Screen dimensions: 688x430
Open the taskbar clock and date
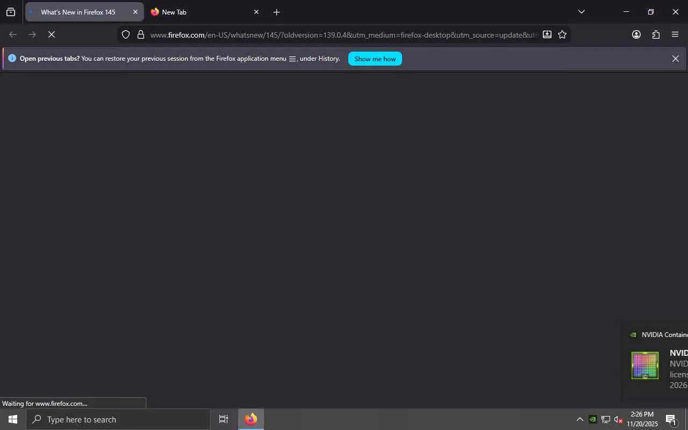(642, 419)
